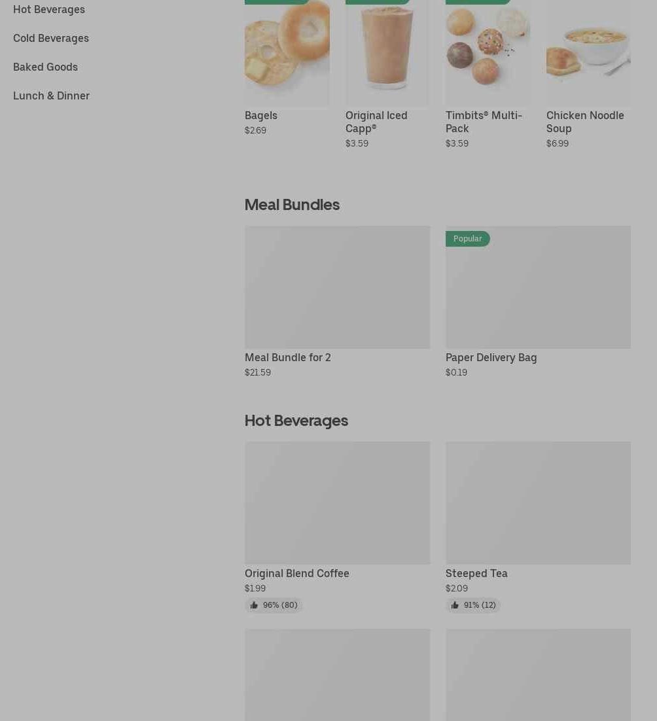Click thumbs-up icon on Steeped Tea rating
The width and height of the screenshot is (657, 721).
coord(455,605)
